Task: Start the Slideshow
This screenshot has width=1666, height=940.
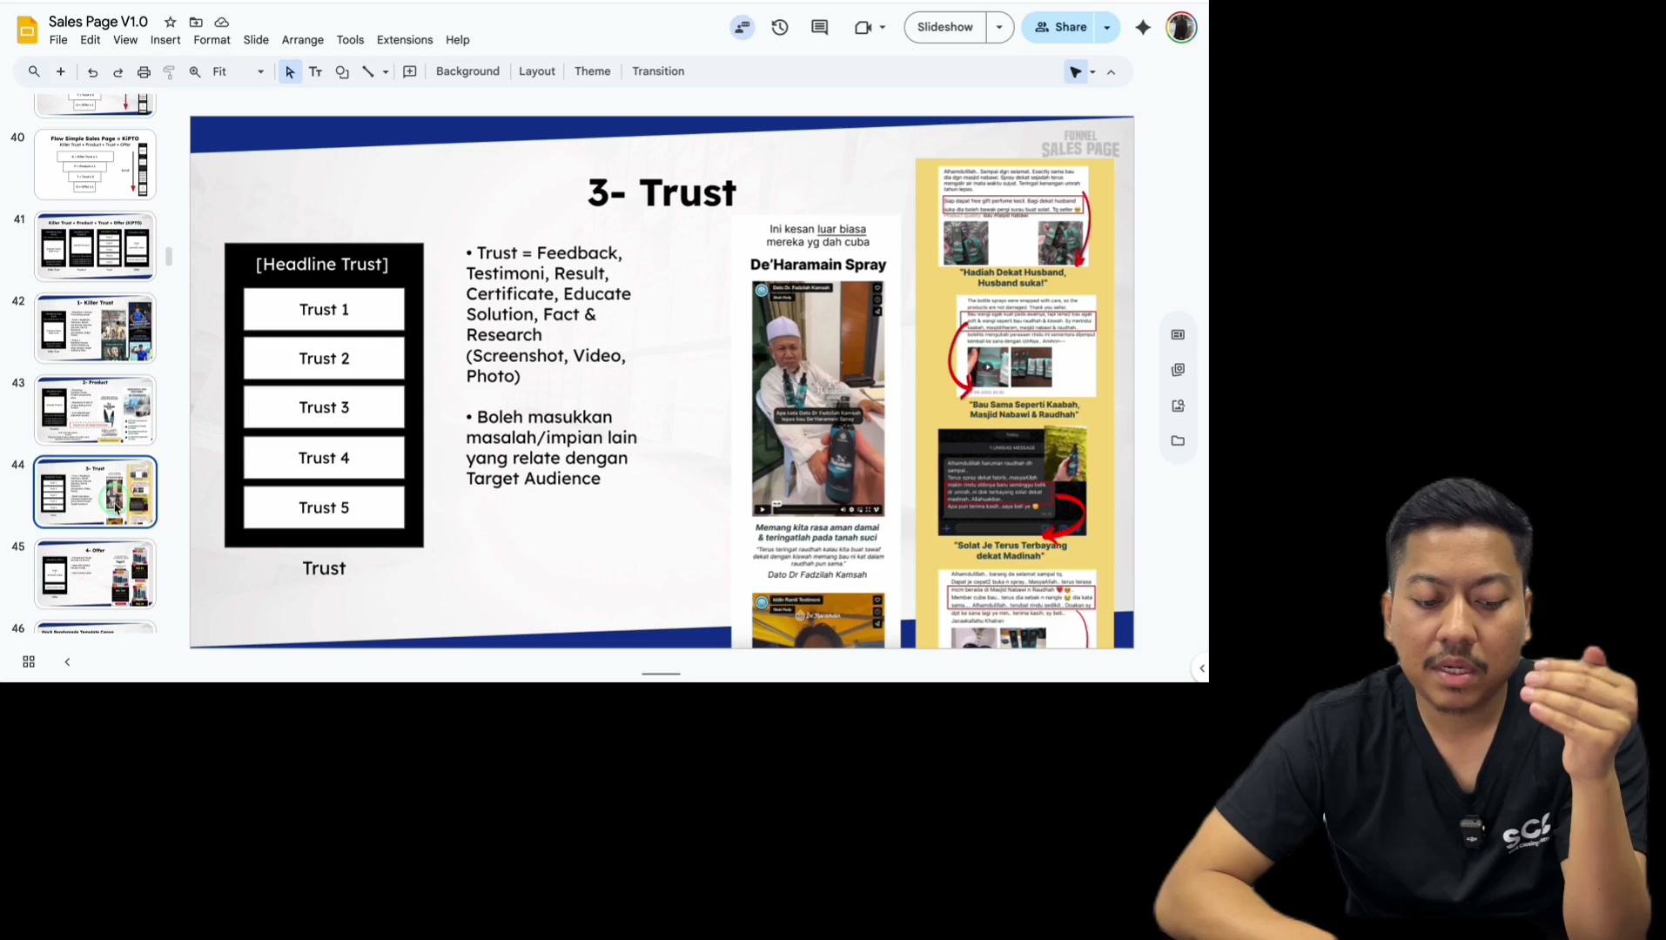Action: click(x=944, y=27)
